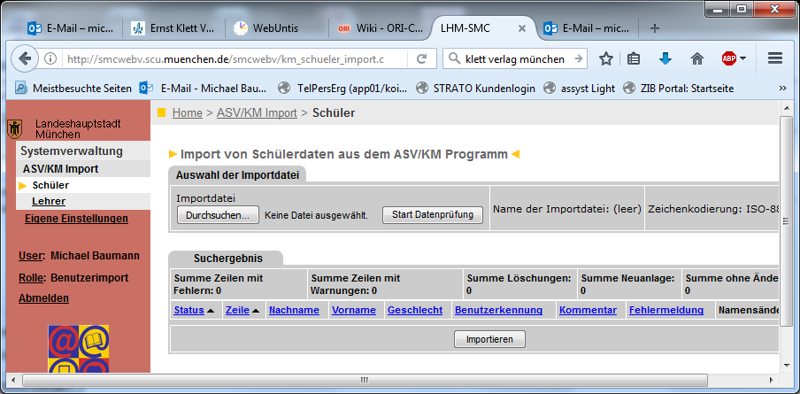The image size is (800, 394).
Task: Open a new browser tab
Action: [x=655, y=27]
